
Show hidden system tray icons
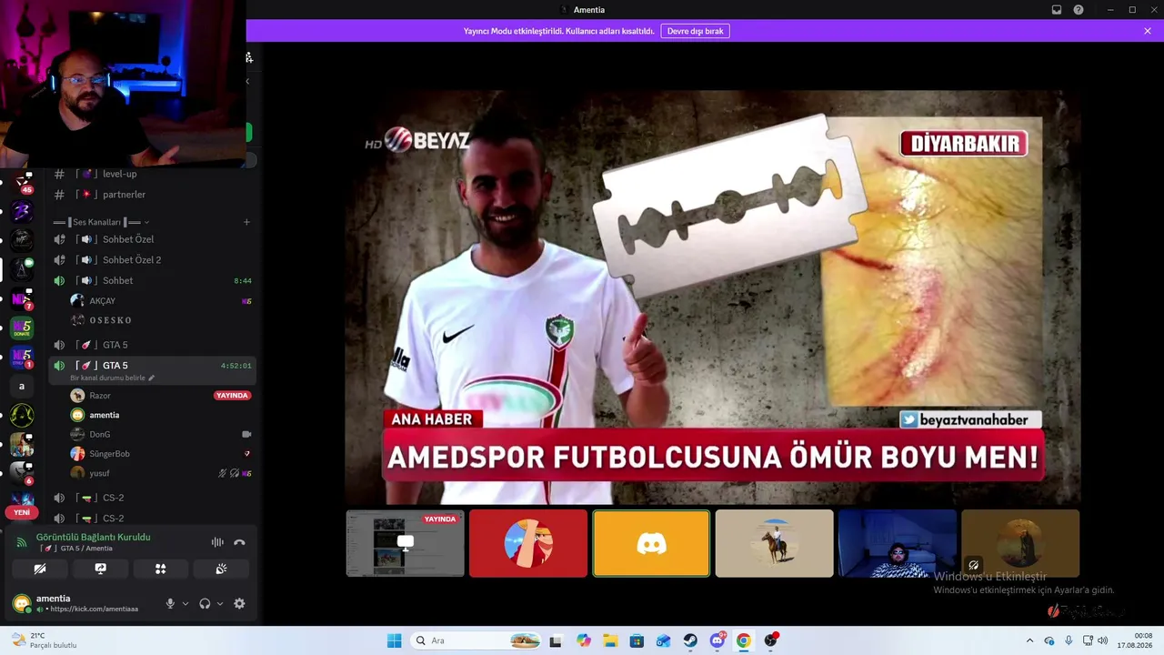pyautogui.click(x=1029, y=640)
